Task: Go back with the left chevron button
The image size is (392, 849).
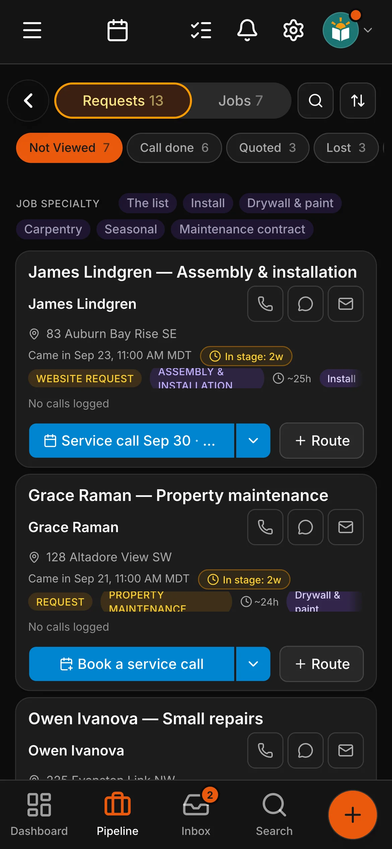Action: (x=28, y=101)
